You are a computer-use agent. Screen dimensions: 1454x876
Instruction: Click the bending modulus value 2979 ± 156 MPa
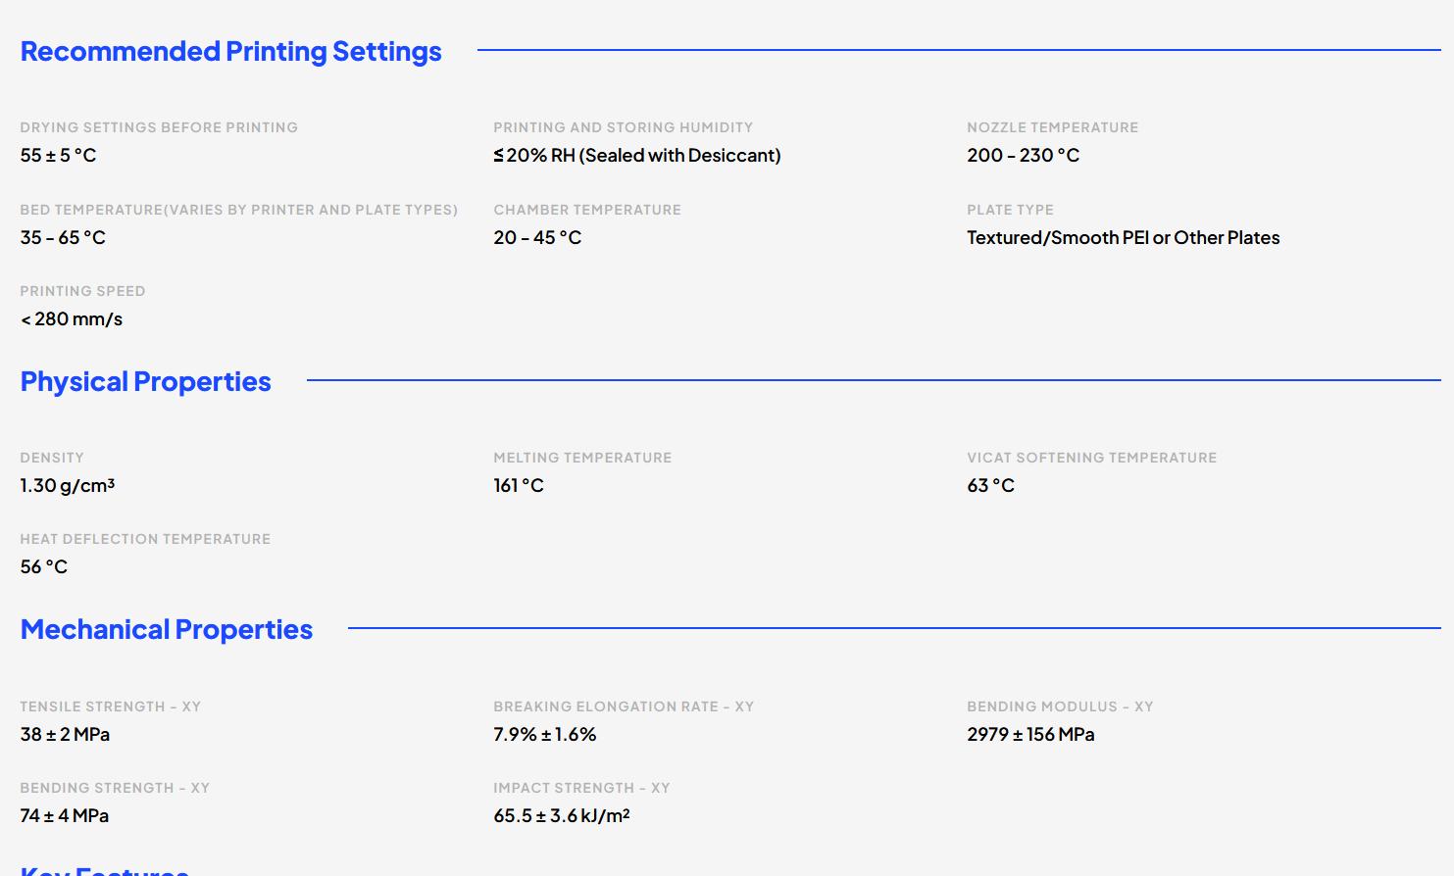[x=1030, y=734]
